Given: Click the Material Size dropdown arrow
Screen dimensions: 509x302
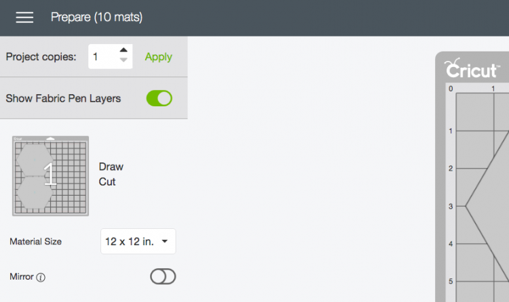Looking at the screenshot, I should pyautogui.click(x=165, y=241).
